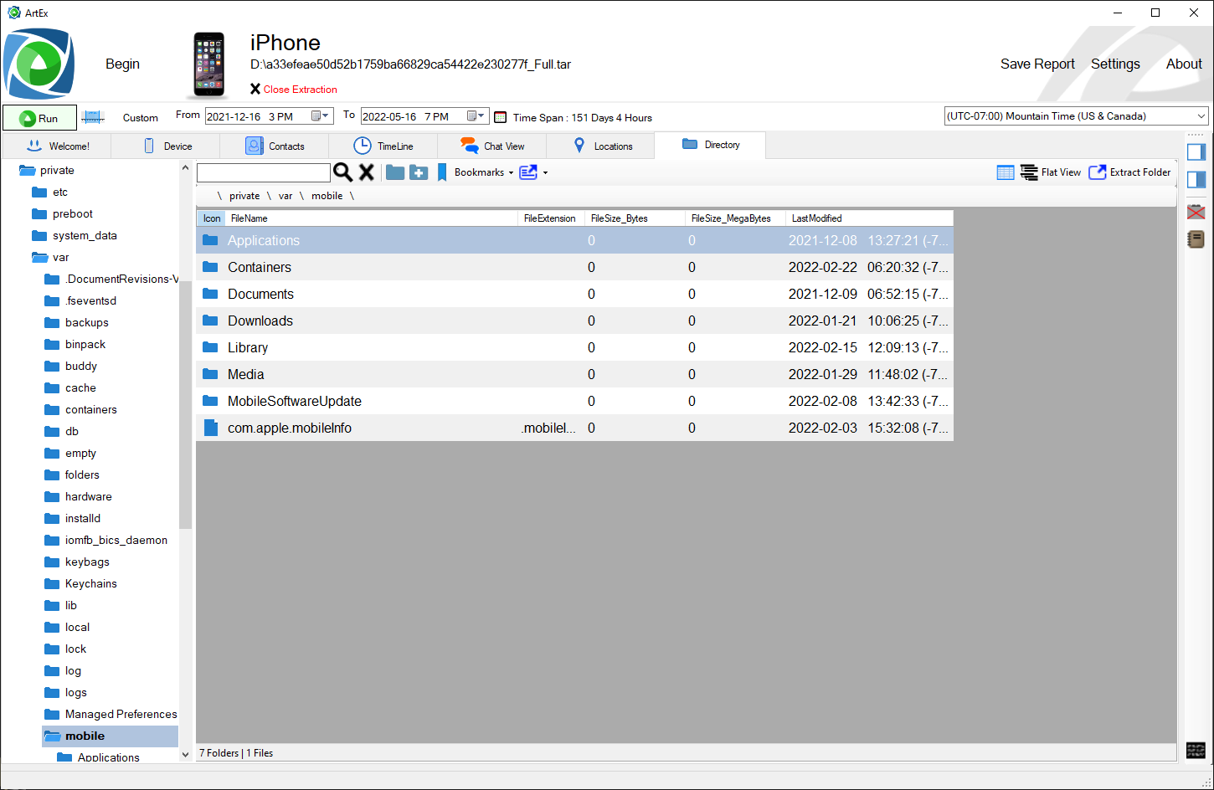The height and width of the screenshot is (790, 1214).
Task: Open the export icon dropdown arrow
Action: pyautogui.click(x=546, y=173)
